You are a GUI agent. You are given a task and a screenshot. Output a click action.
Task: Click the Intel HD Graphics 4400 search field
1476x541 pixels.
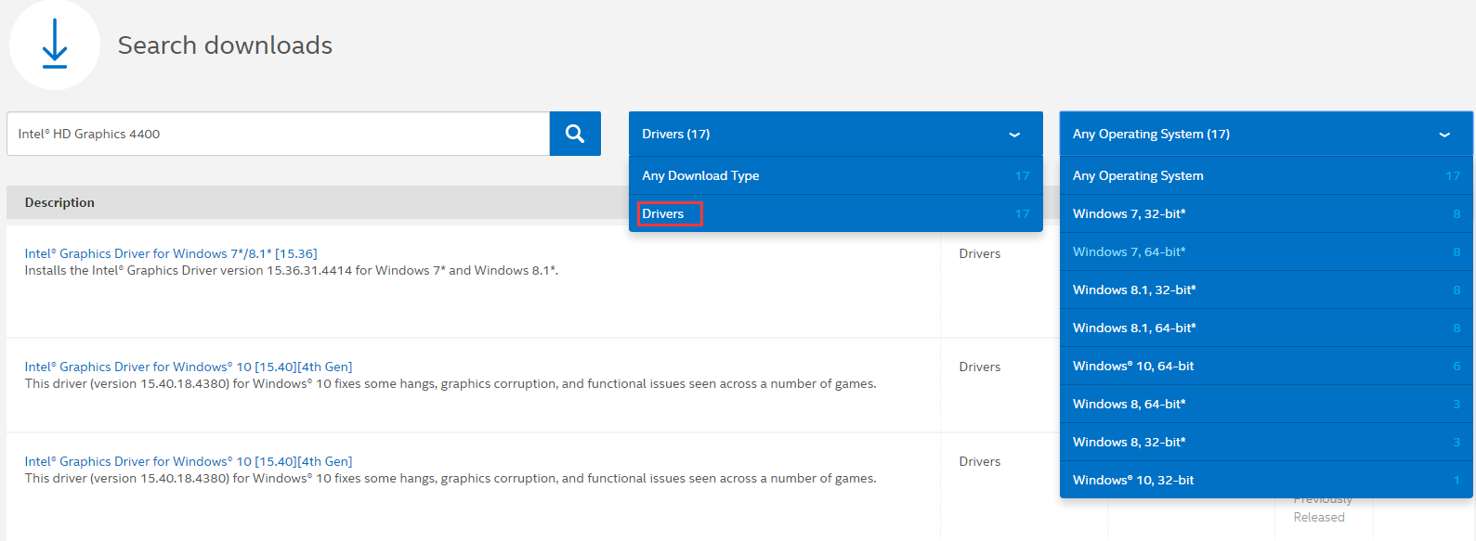278,134
